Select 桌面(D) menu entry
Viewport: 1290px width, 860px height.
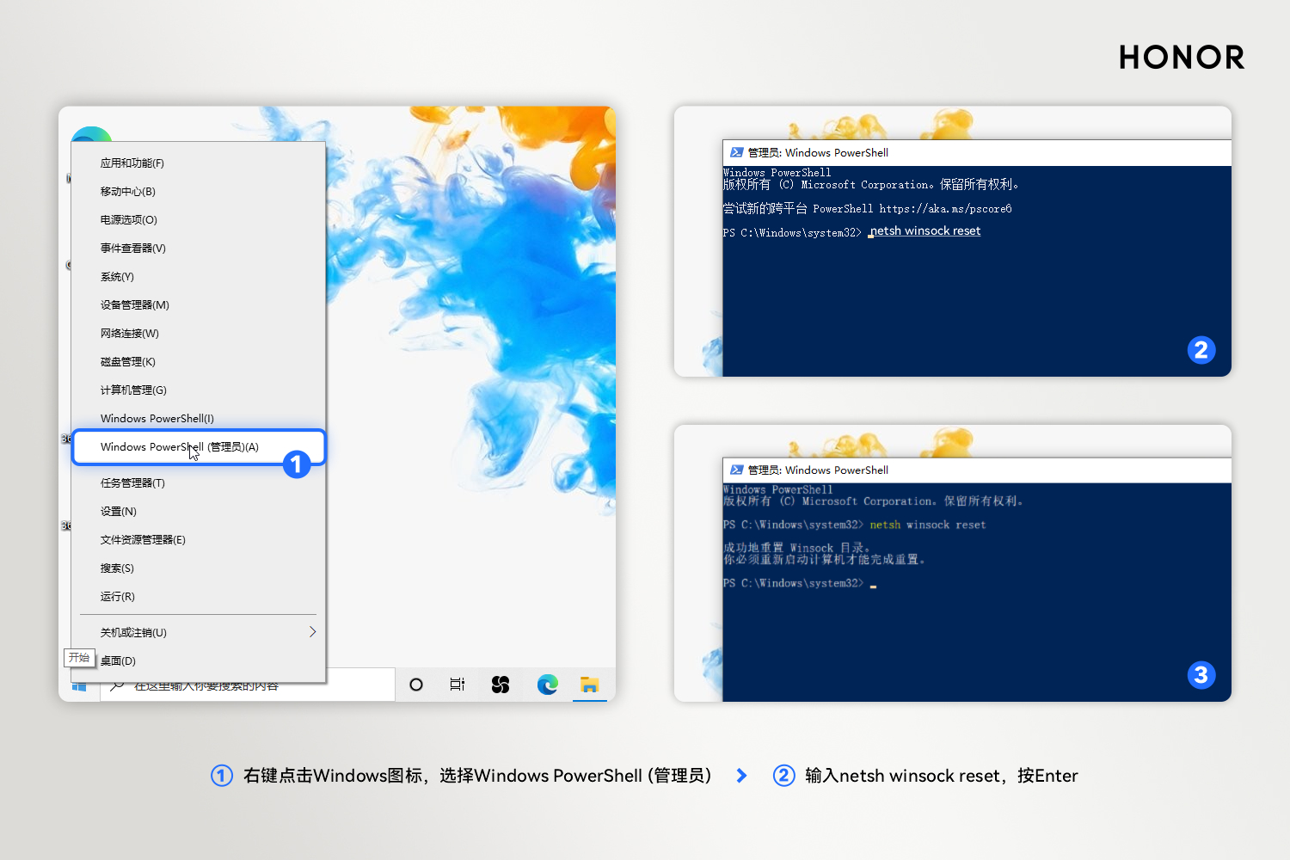[x=199, y=661]
